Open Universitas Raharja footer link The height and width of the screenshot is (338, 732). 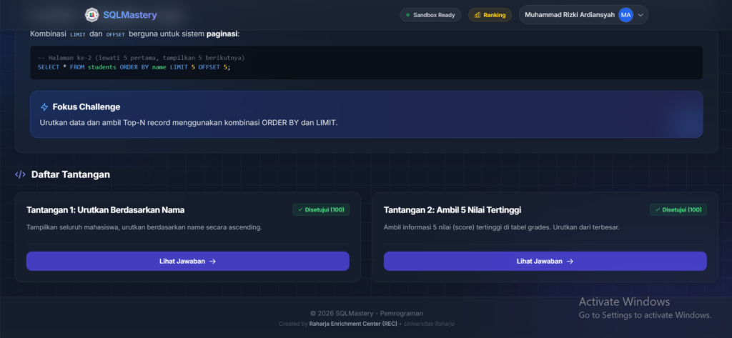[429, 324]
